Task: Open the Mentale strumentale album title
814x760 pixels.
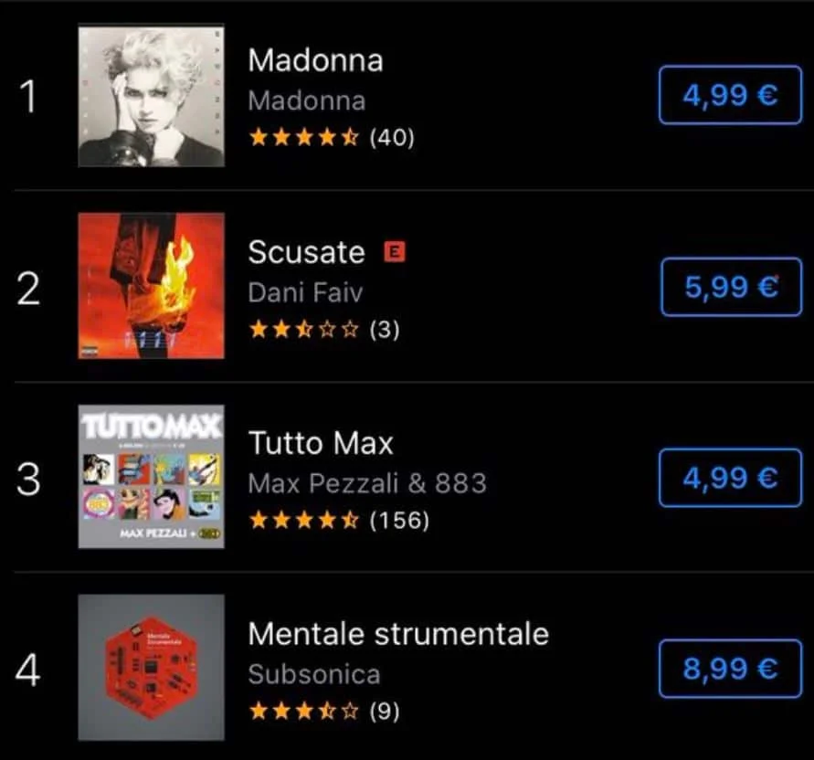Action: coord(398,633)
